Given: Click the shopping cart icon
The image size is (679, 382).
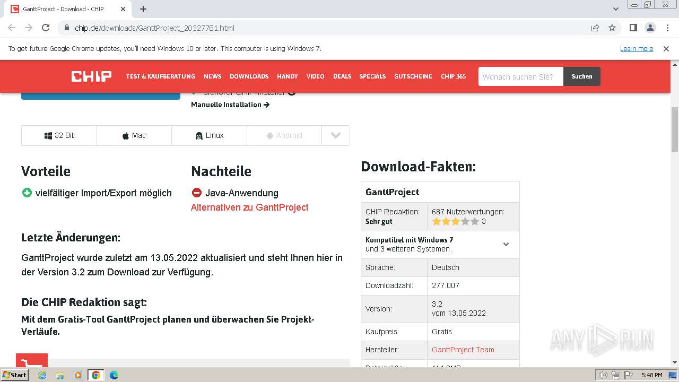Looking at the screenshot, I should [32, 360].
